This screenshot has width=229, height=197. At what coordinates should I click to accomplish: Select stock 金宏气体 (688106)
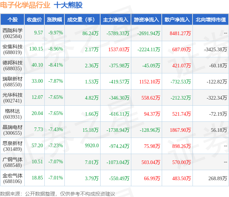coord(13,178)
